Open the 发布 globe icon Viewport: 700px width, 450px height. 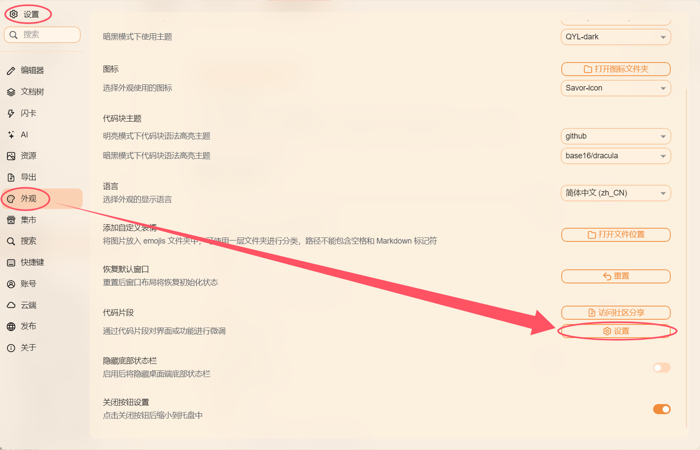11,327
